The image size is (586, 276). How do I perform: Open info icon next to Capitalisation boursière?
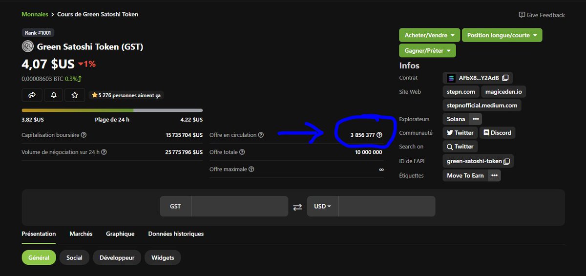[x=84, y=135]
